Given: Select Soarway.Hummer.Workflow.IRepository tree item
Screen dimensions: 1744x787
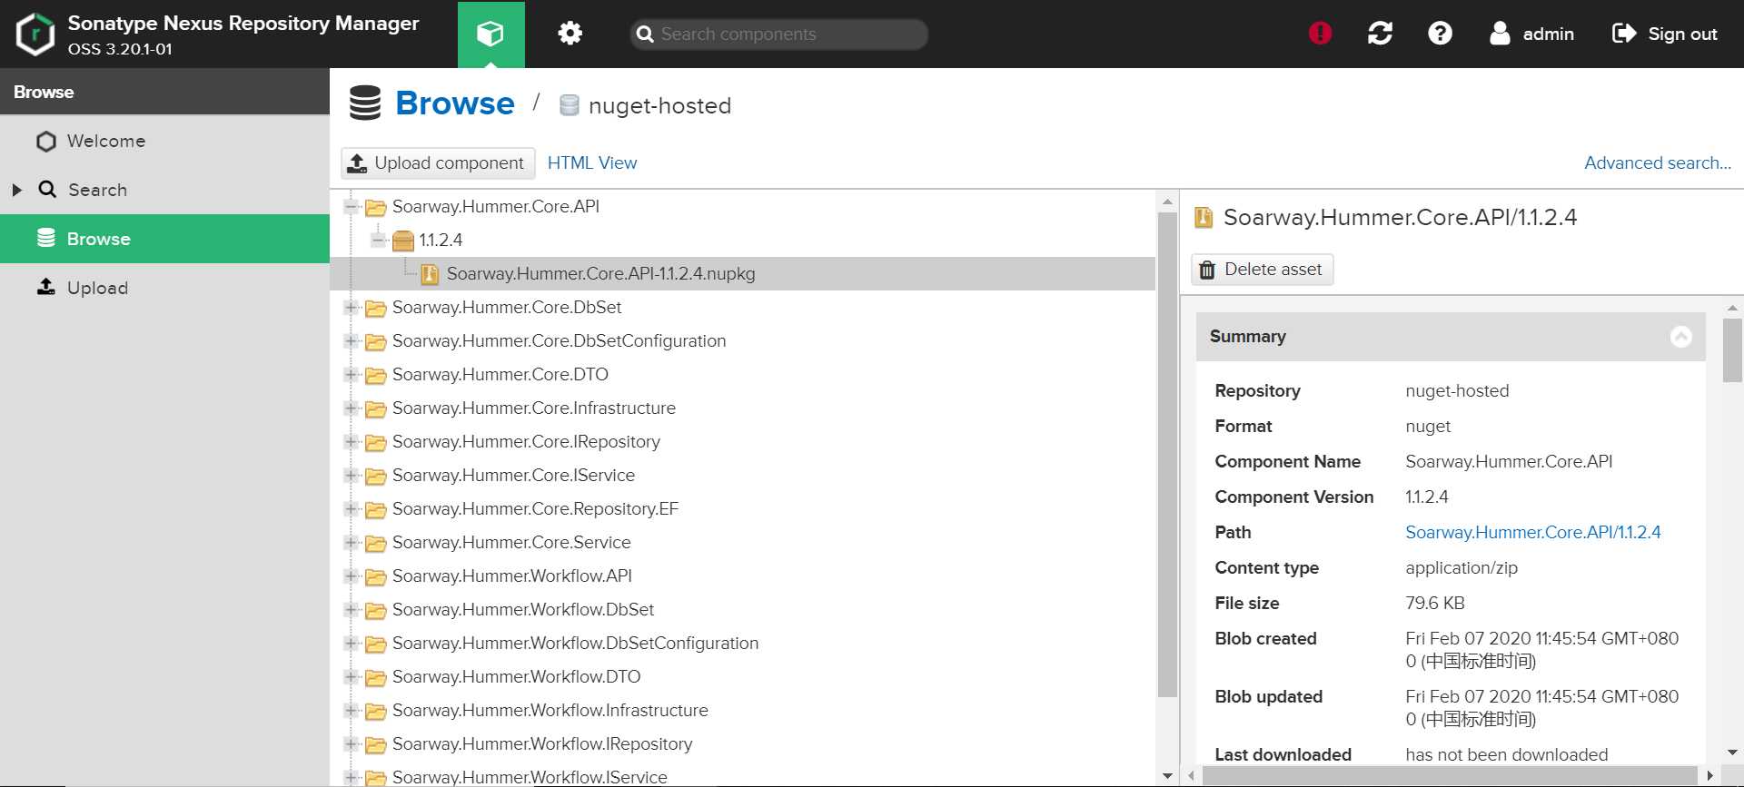Looking at the screenshot, I should [542, 744].
